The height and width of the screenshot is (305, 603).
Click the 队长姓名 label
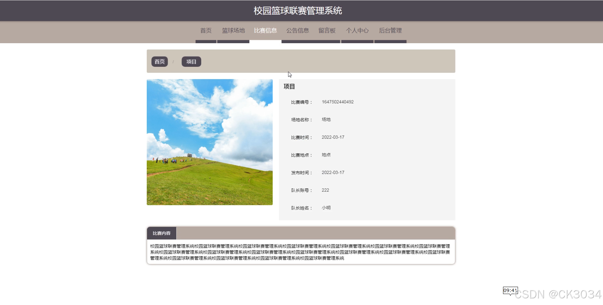click(x=302, y=208)
